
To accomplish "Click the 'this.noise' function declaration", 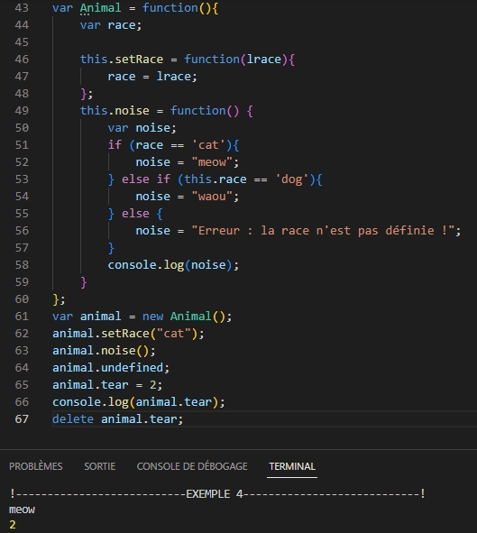I will pyautogui.click(x=167, y=111).
